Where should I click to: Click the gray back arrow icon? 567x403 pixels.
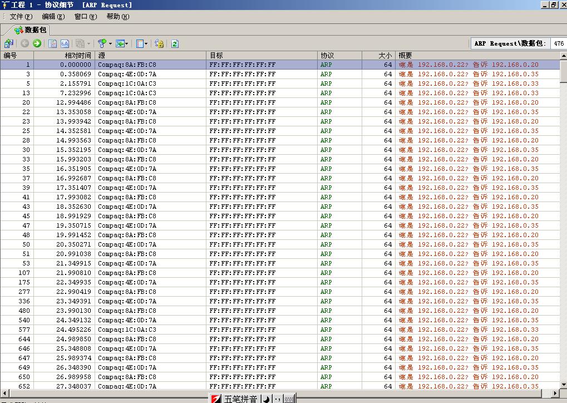(25, 43)
